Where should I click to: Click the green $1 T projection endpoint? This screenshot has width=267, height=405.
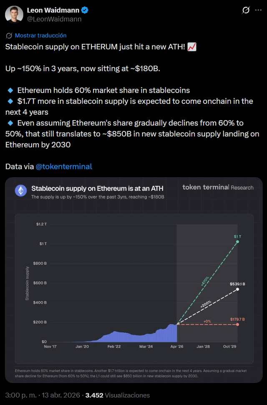click(238, 241)
